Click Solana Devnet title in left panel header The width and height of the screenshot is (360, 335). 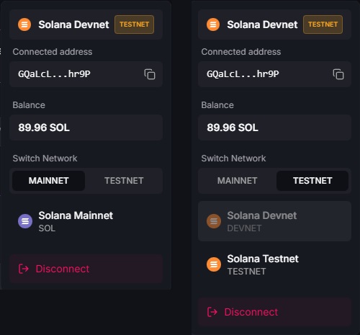click(x=73, y=24)
